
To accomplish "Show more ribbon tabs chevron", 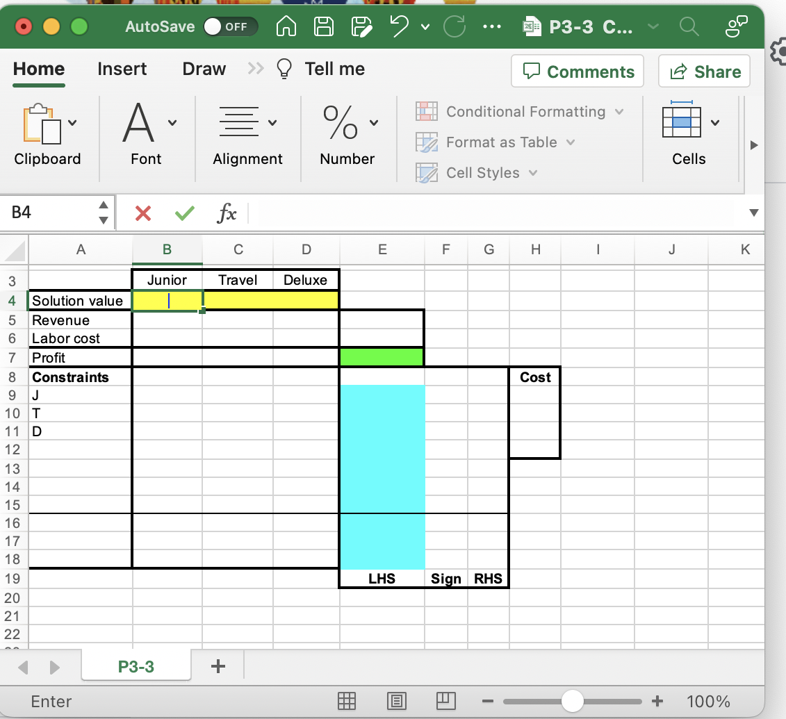I will (256, 68).
